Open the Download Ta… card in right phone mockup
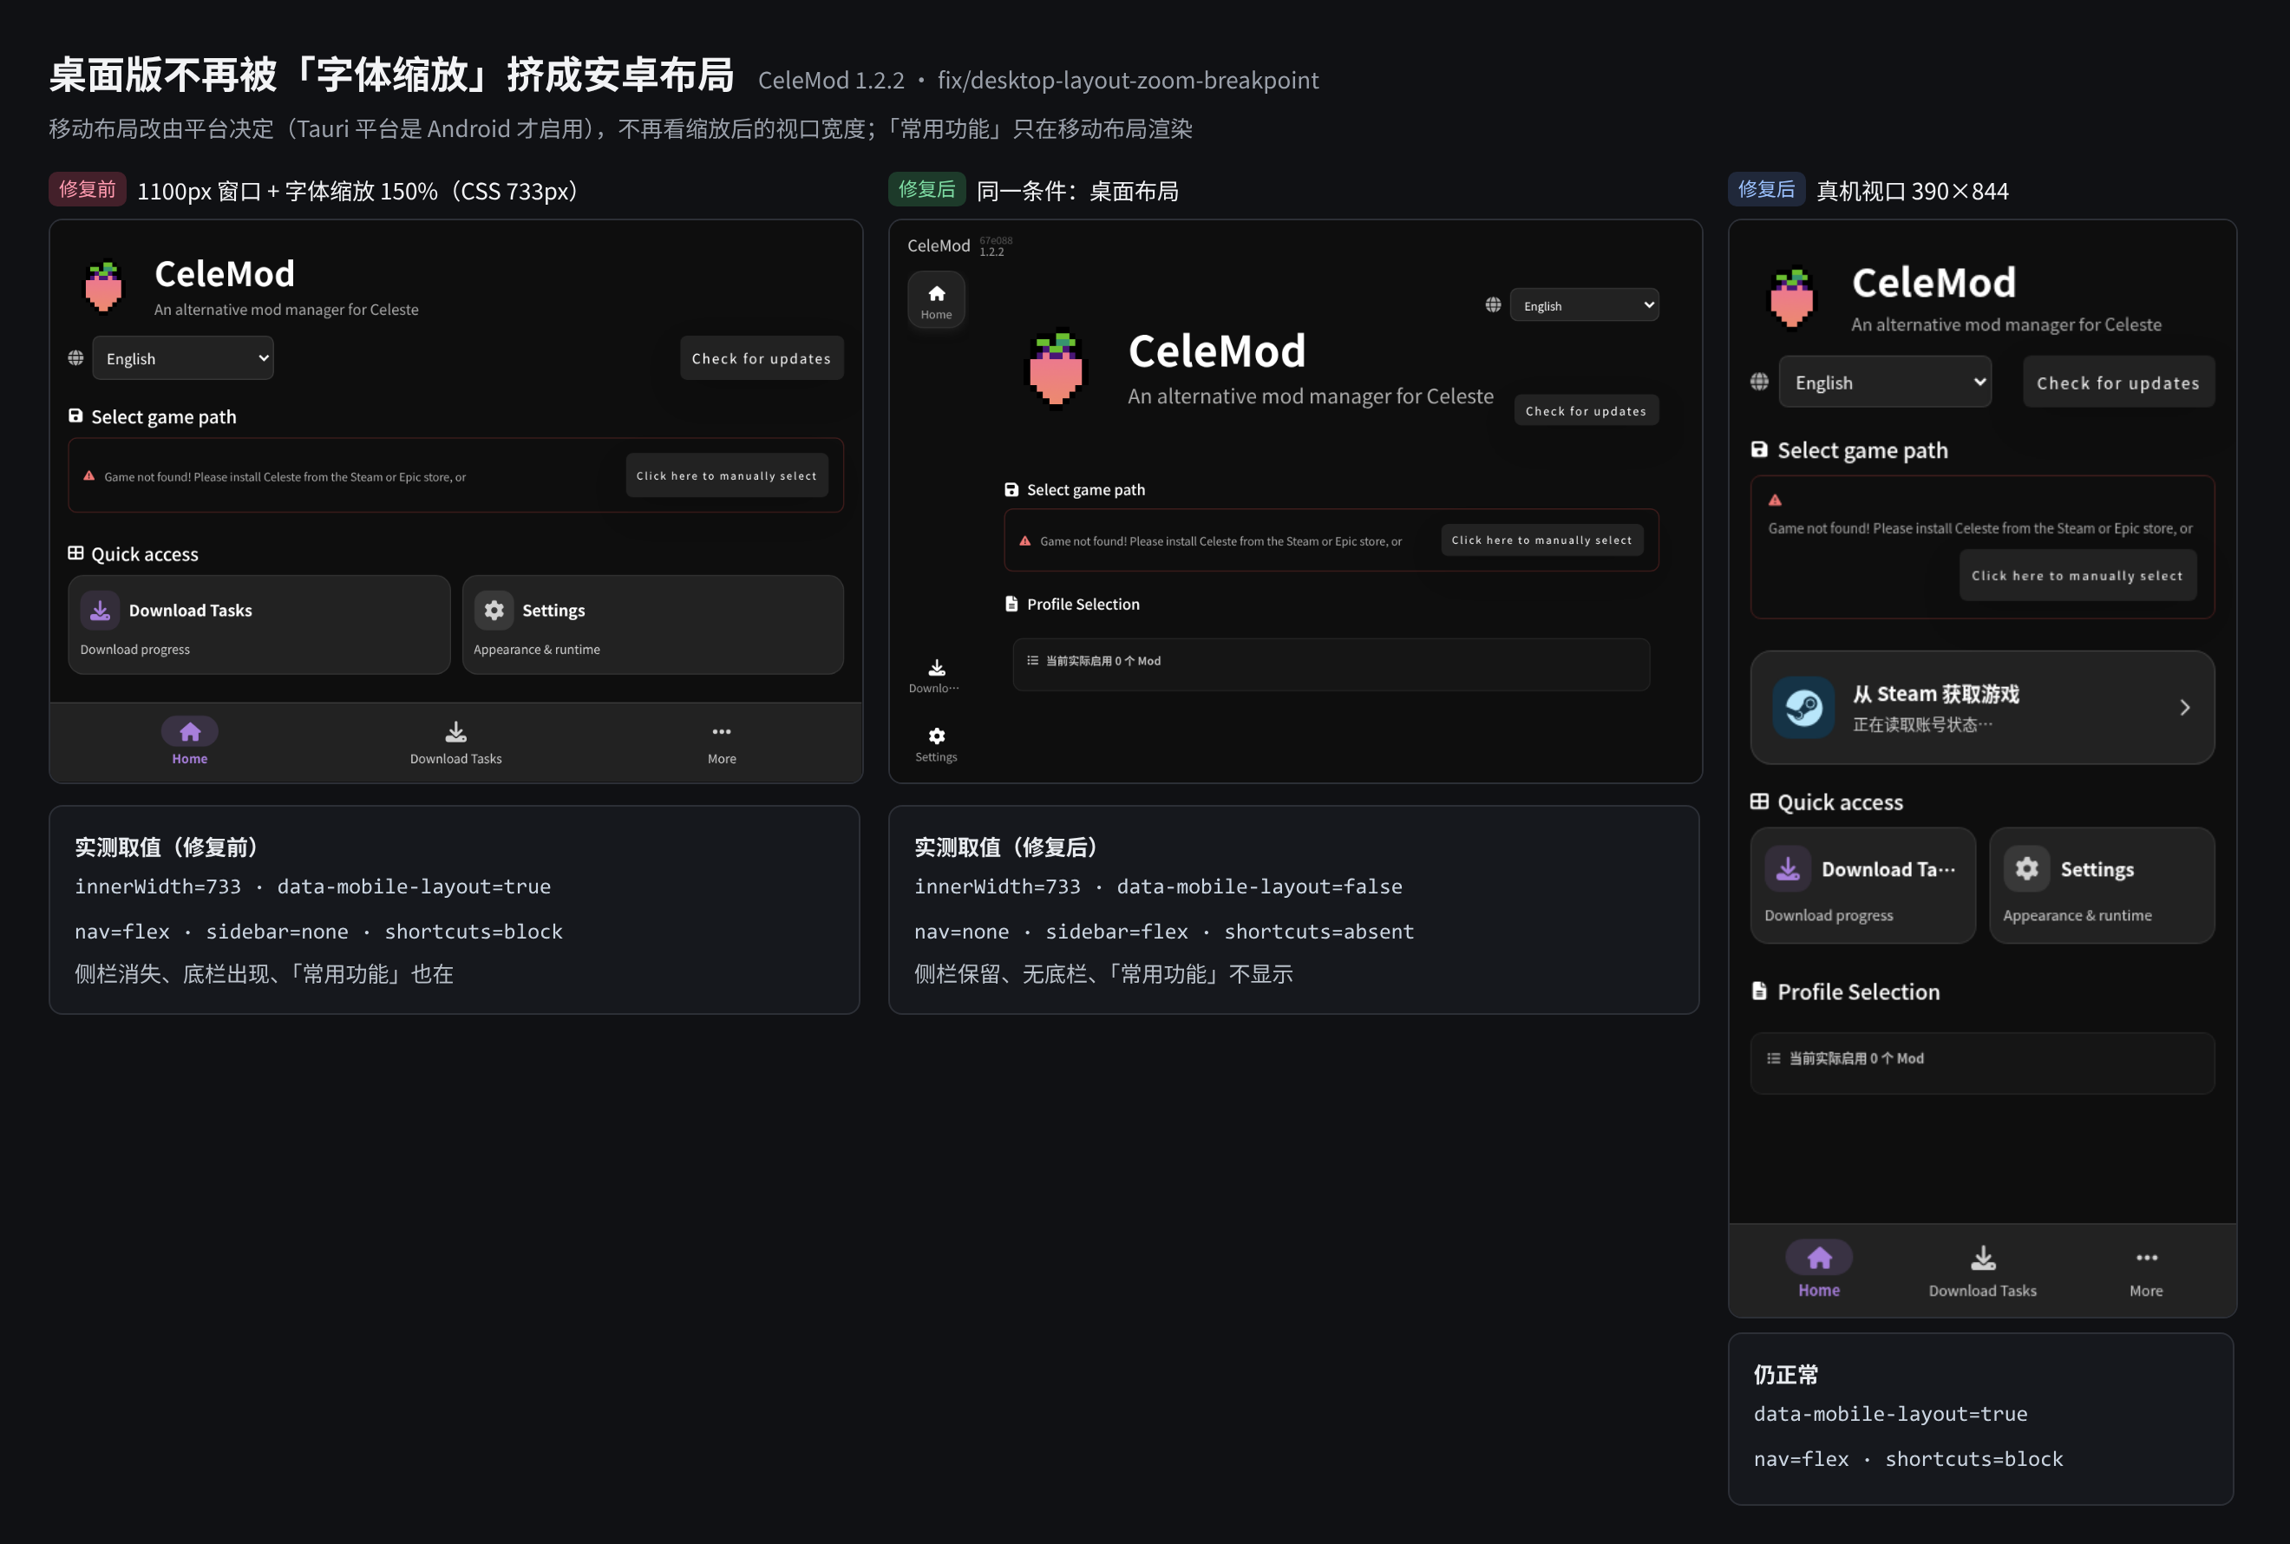 [x=1862, y=886]
